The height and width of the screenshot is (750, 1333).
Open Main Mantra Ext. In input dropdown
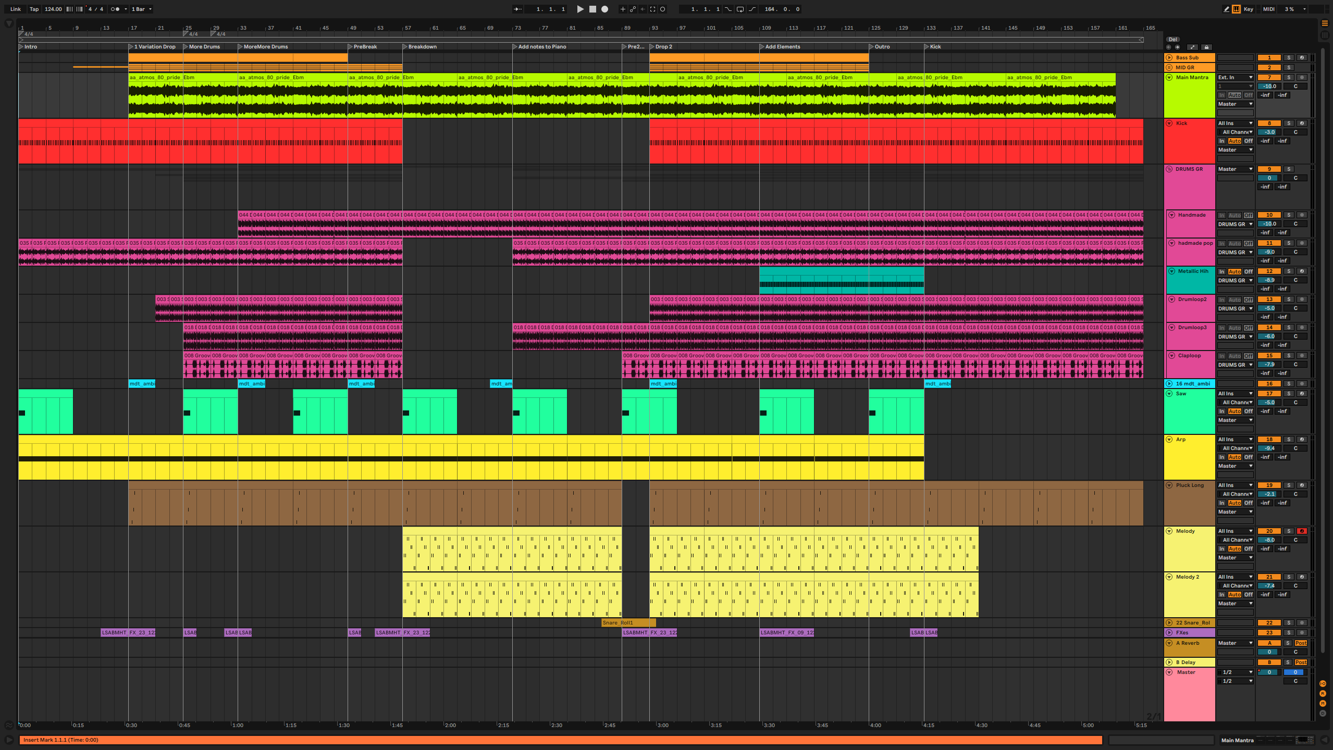click(x=1235, y=77)
